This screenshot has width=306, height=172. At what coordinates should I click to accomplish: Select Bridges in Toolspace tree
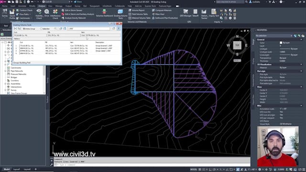pos(14,77)
